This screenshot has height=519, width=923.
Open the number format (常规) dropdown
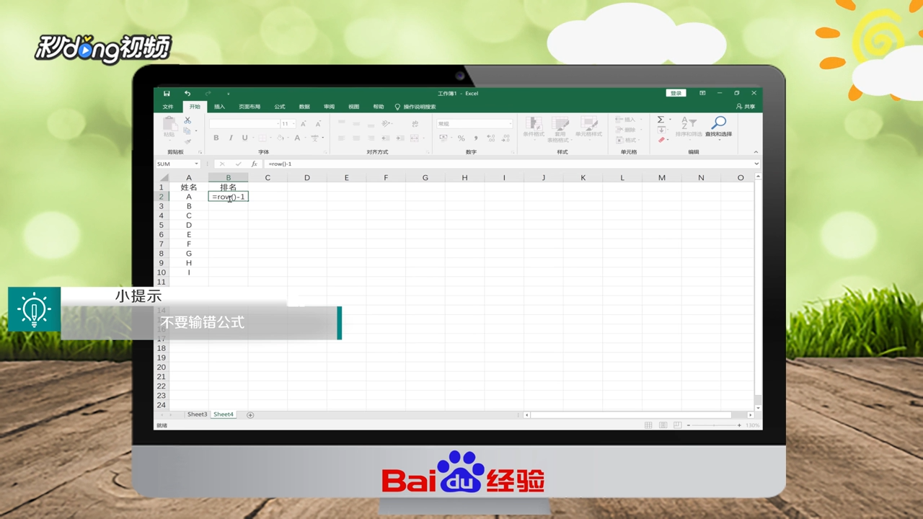click(x=511, y=123)
